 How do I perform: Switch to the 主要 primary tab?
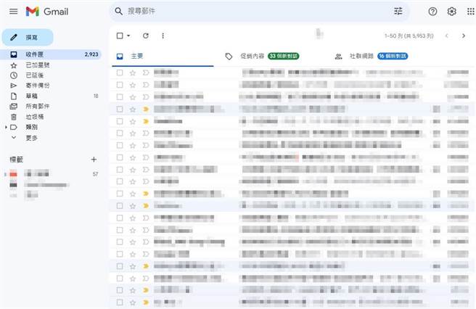tap(163, 56)
